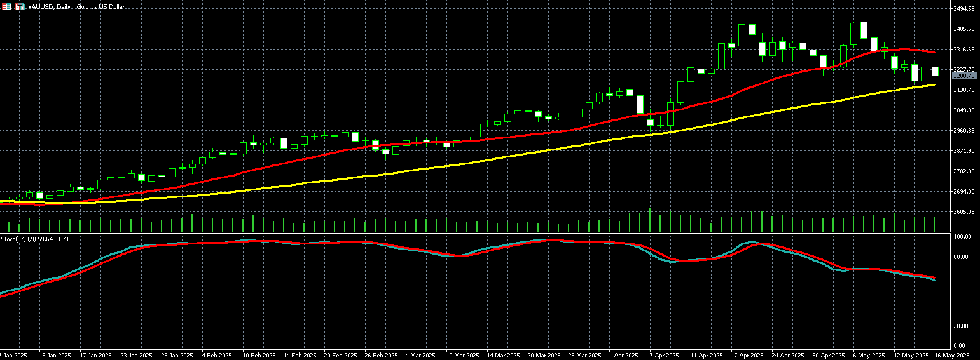The width and height of the screenshot is (980, 360).
Task: Click the 100.00 stochastic scale label
Action: (x=962, y=237)
